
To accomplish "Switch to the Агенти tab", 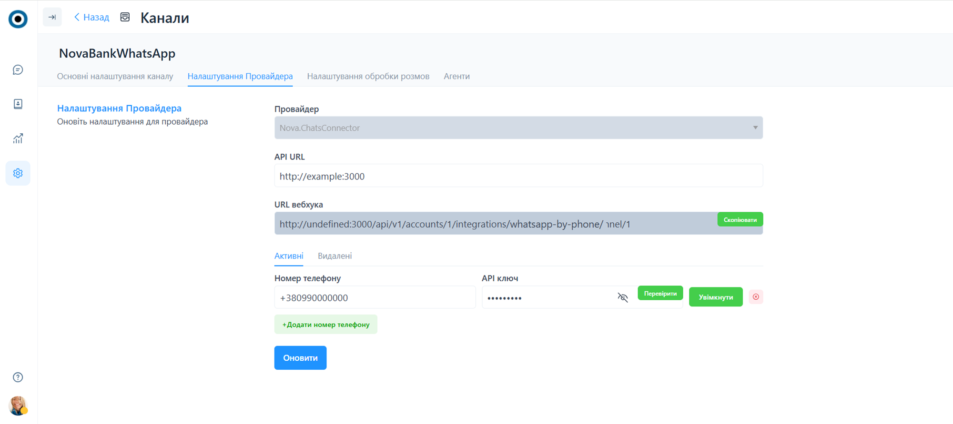I will [456, 76].
